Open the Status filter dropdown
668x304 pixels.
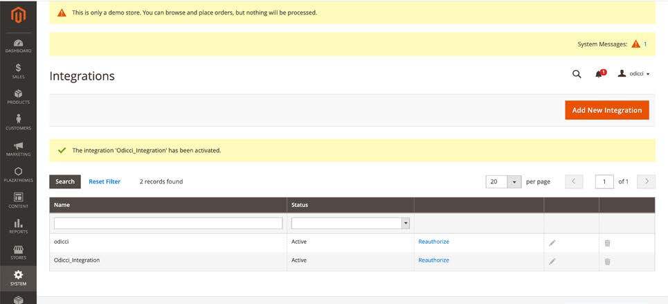click(406, 223)
